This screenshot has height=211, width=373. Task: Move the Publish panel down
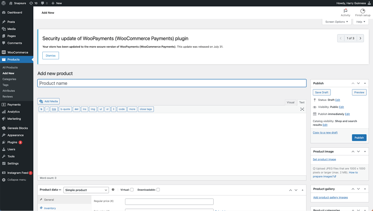pyautogui.click(x=358, y=83)
